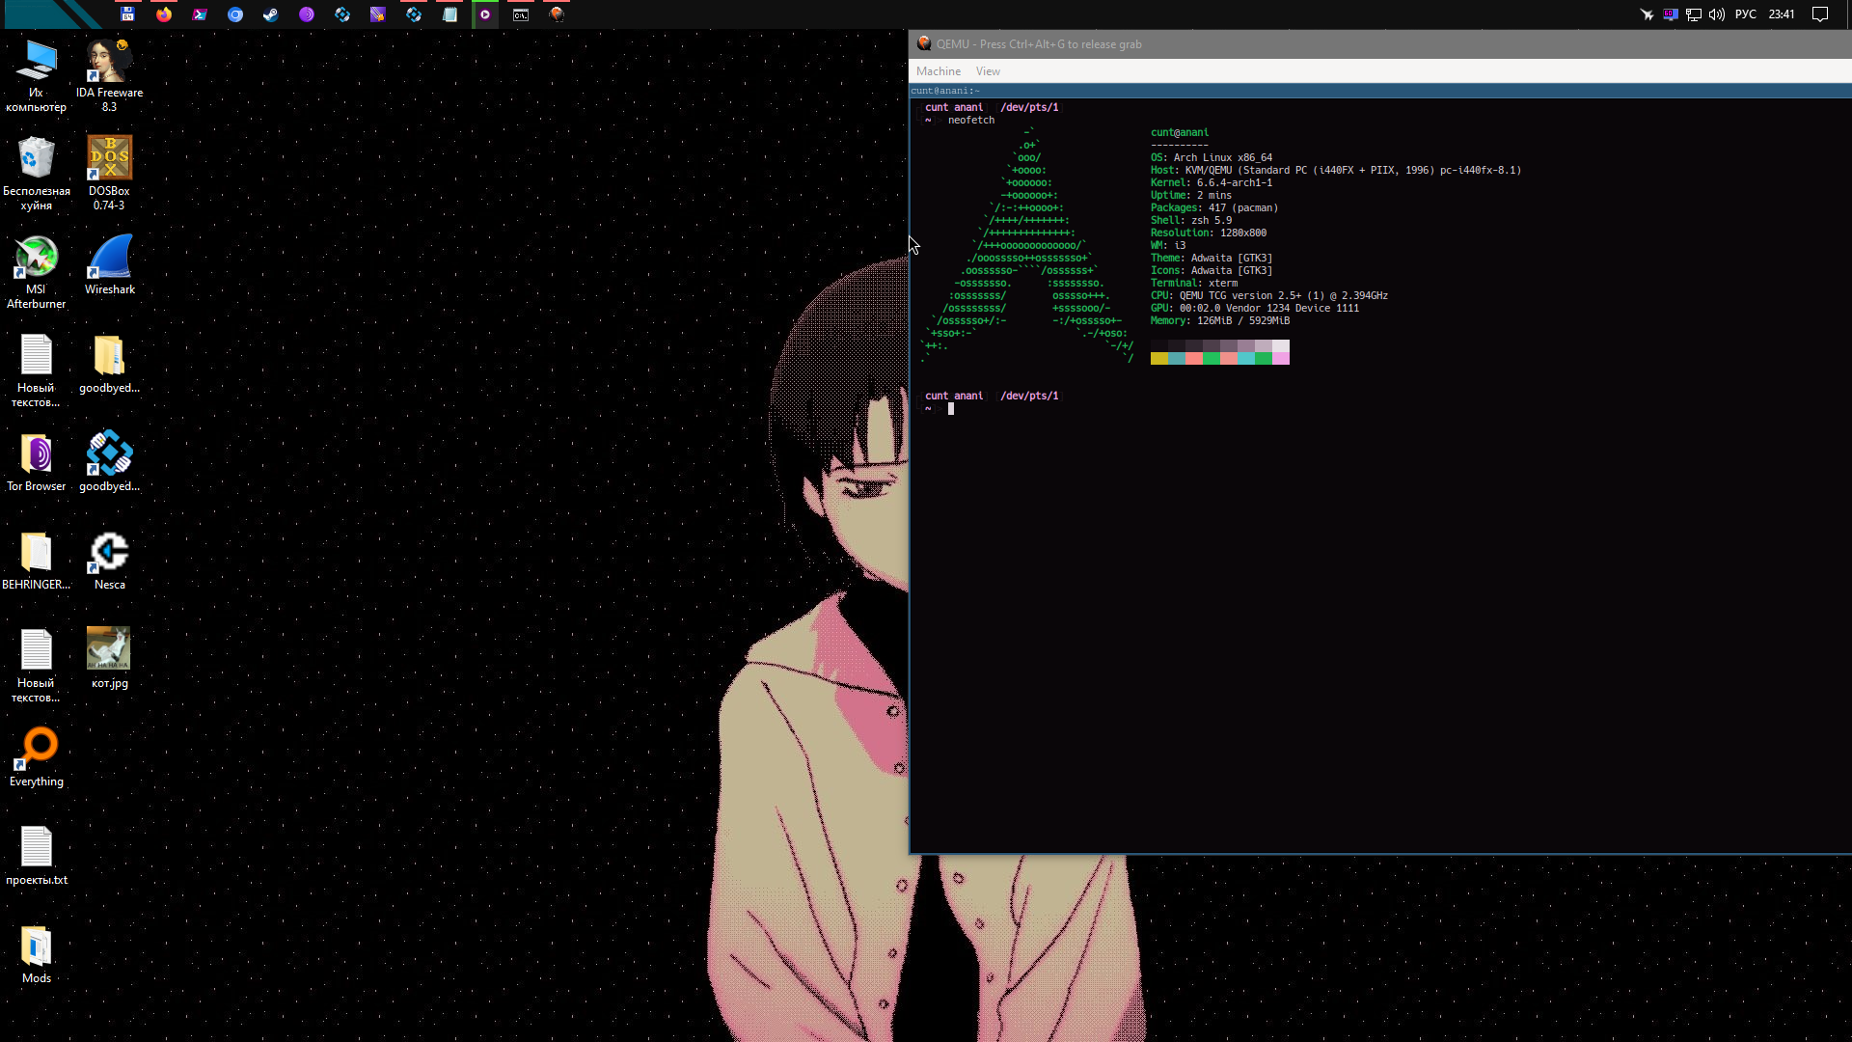
Task: Click the volume speaker tray icon
Action: click(1717, 14)
